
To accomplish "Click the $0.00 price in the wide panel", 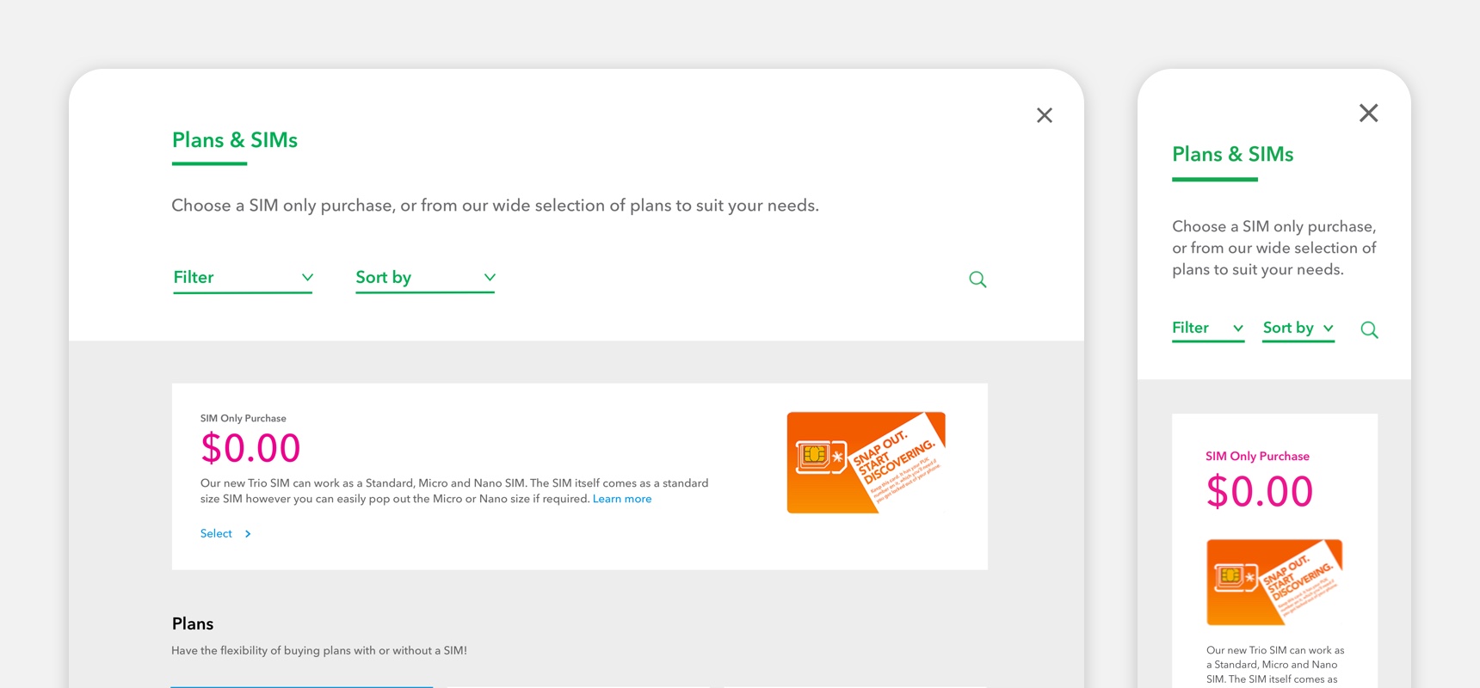I will 250,448.
